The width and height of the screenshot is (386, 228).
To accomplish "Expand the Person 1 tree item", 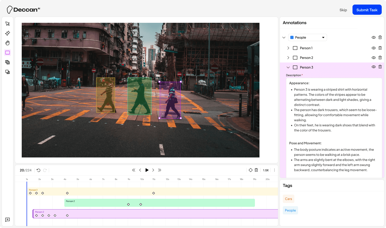I will (288, 48).
